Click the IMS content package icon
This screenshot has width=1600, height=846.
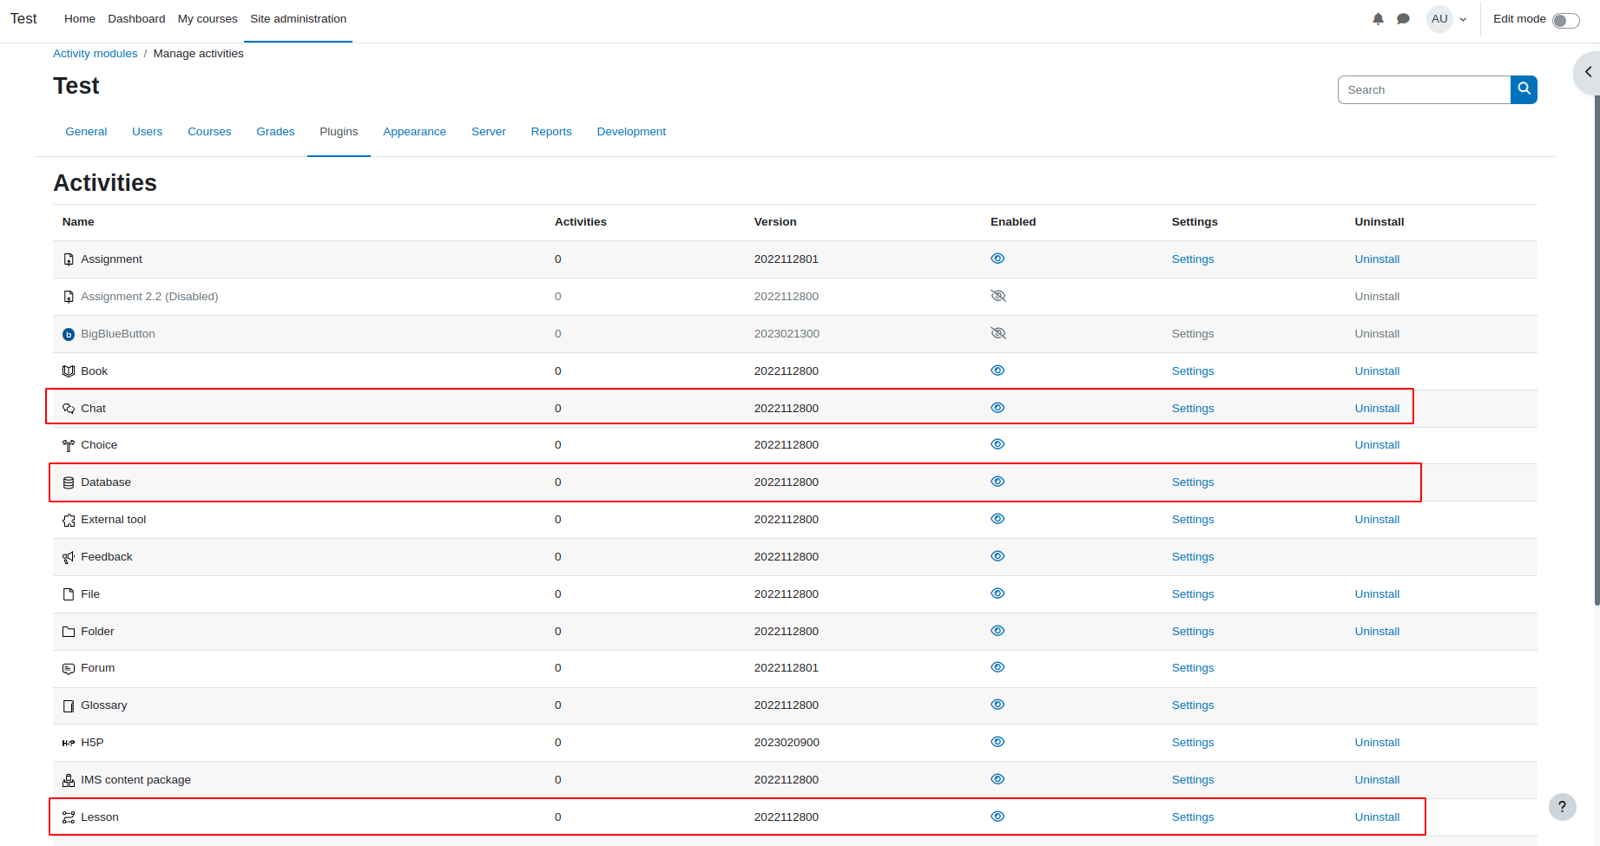(x=69, y=780)
